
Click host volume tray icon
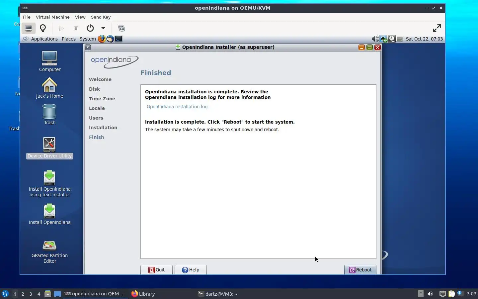pyautogui.click(x=430, y=294)
